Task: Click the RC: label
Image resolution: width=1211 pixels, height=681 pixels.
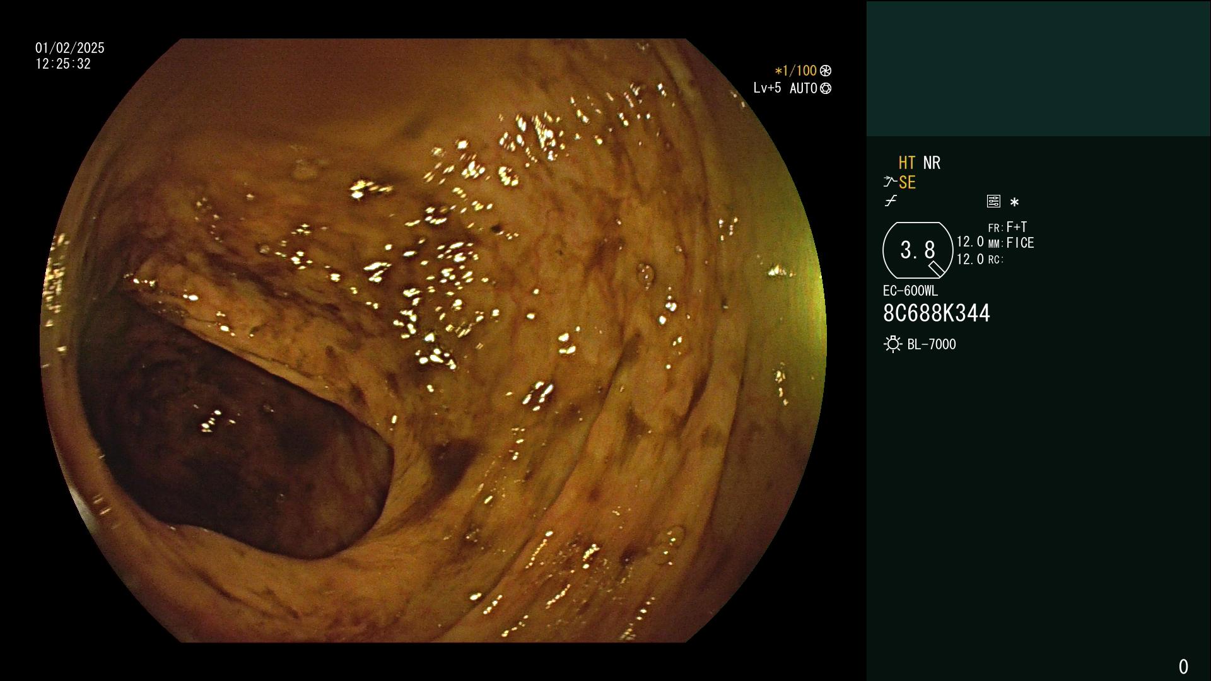Action: tap(995, 260)
